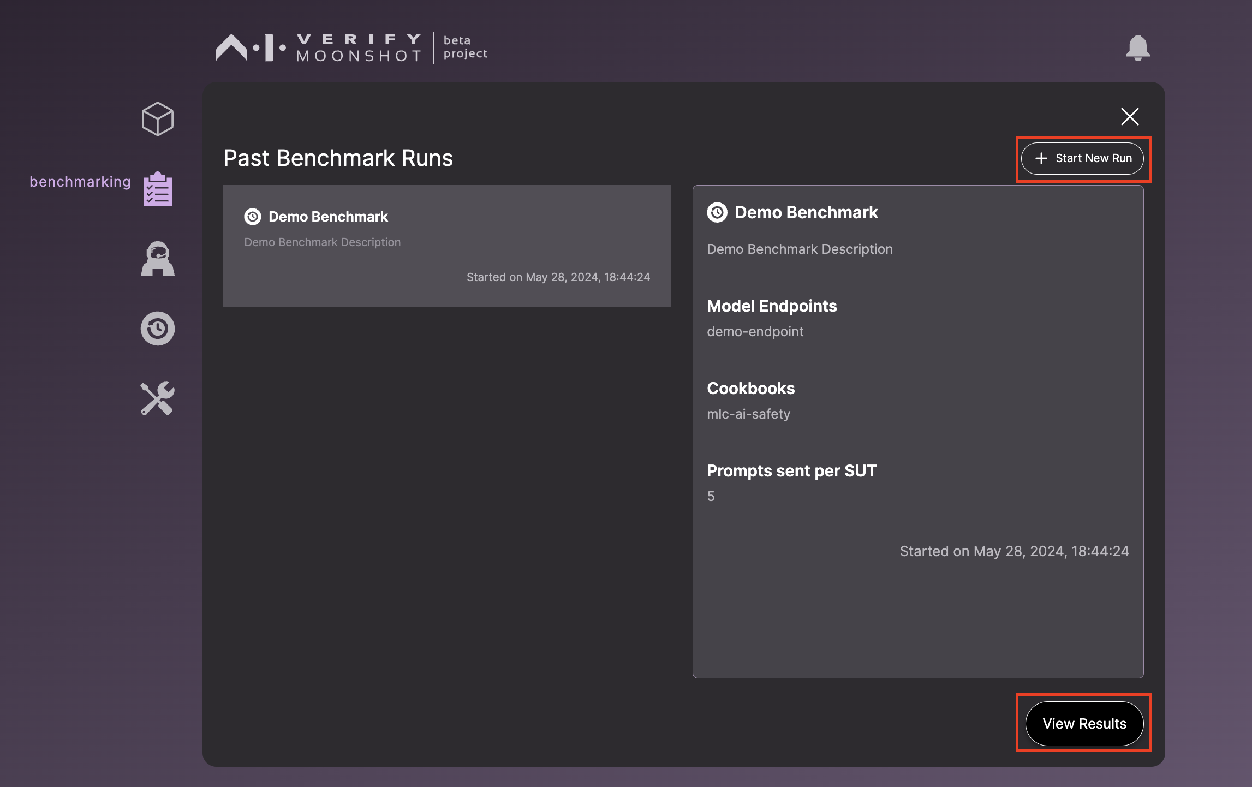Screen dimensions: 1252x787
Task: Click the 'Past Benchmark Runs' heading
Action: coord(338,158)
